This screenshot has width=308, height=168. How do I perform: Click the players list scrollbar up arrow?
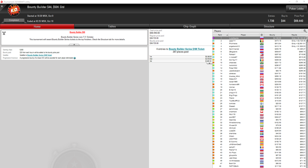coord(307,38)
